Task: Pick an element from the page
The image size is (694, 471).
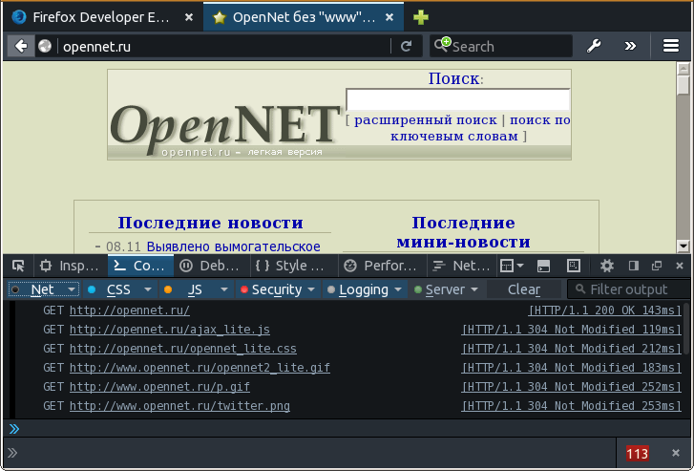Action: [x=18, y=266]
